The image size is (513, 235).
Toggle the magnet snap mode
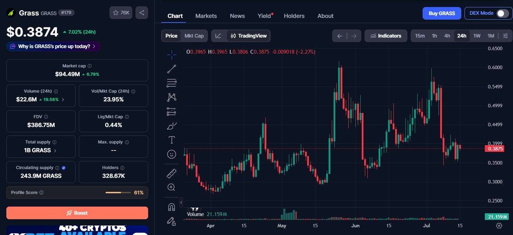point(172,207)
